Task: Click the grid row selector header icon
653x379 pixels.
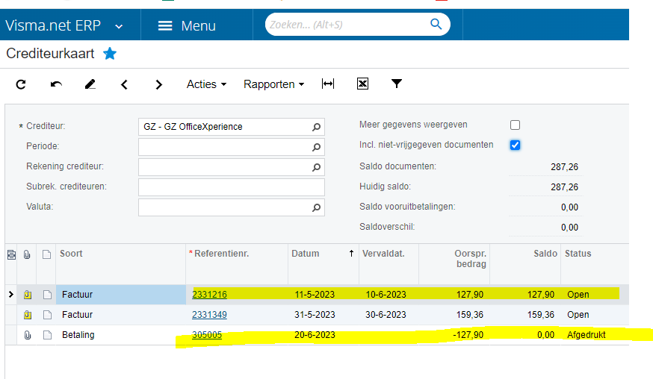Action: point(12,254)
